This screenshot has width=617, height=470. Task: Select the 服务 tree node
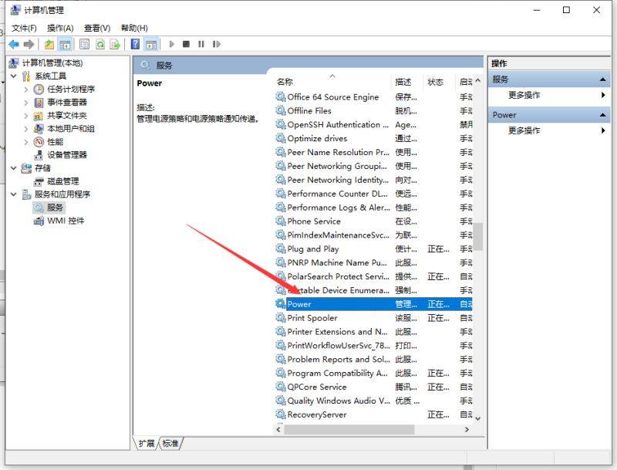tap(55, 208)
